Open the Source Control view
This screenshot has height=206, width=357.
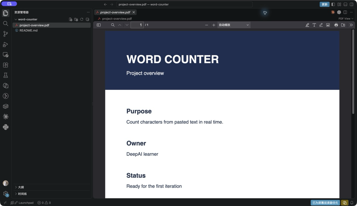click(5, 34)
